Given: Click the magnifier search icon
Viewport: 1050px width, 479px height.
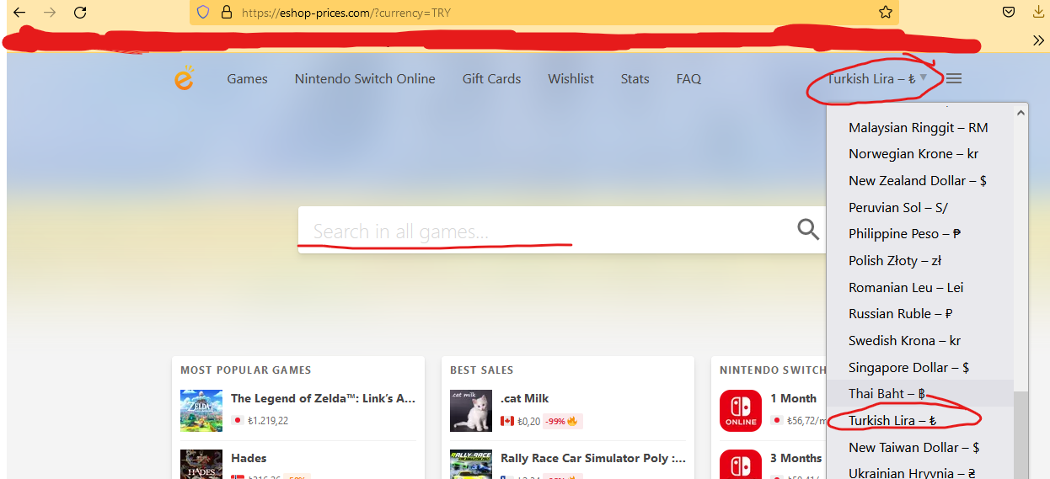Looking at the screenshot, I should (808, 229).
